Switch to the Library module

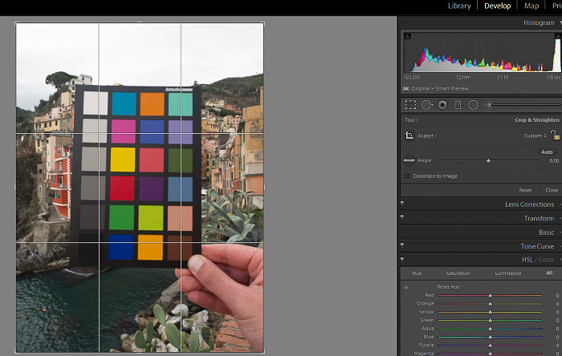[459, 6]
